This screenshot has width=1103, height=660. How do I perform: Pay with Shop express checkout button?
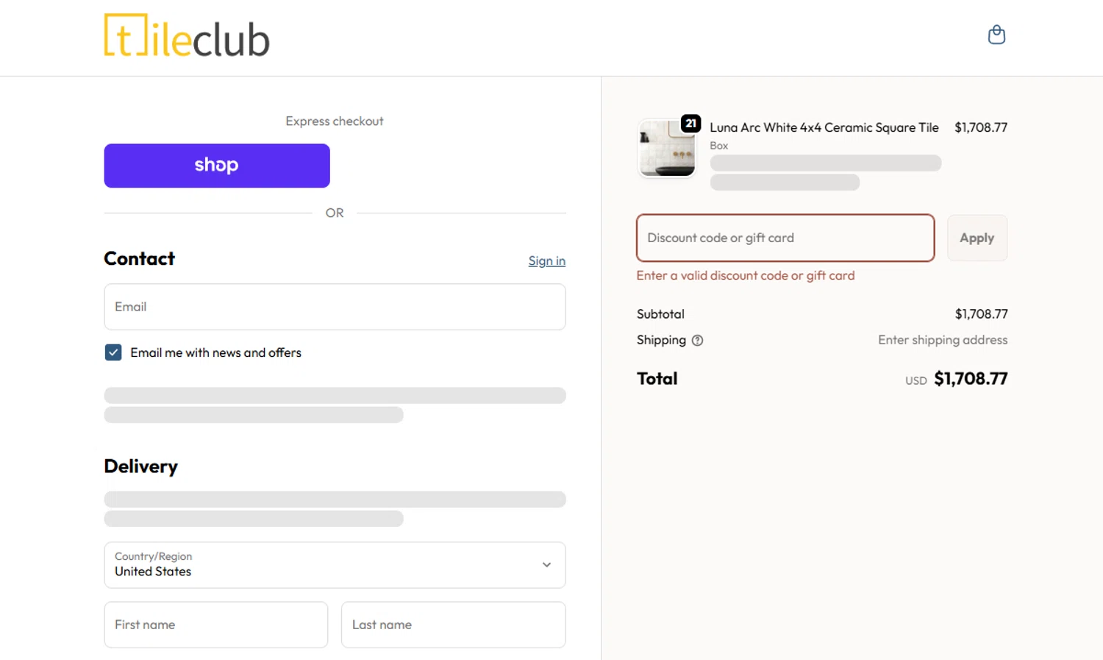pyautogui.click(x=217, y=166)
